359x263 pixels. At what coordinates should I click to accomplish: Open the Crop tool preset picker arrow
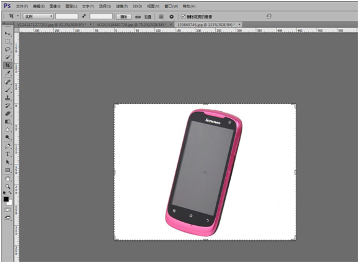pos(17,16)
